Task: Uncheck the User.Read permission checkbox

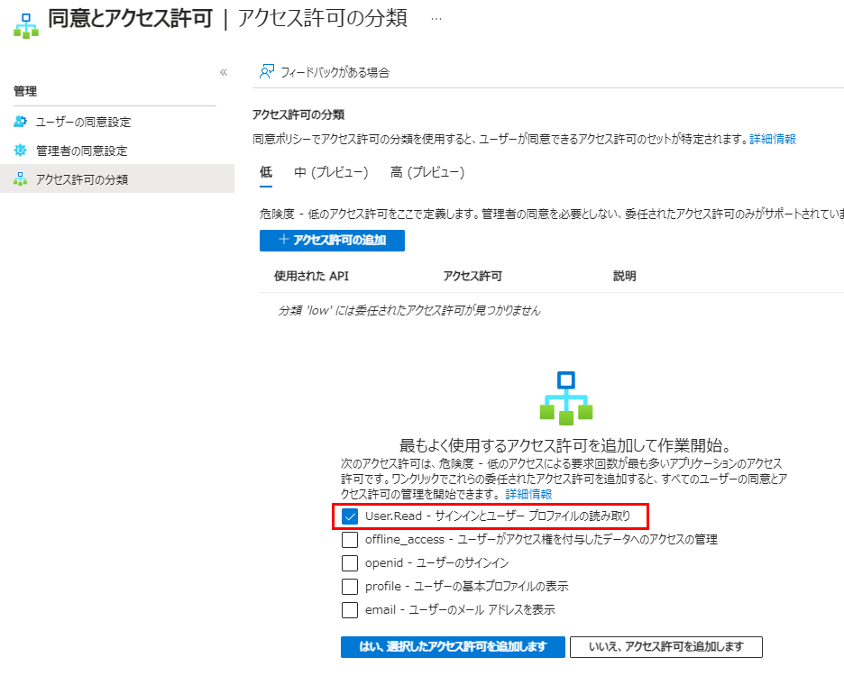Action: pyautogui.click(x=350, y=516)
